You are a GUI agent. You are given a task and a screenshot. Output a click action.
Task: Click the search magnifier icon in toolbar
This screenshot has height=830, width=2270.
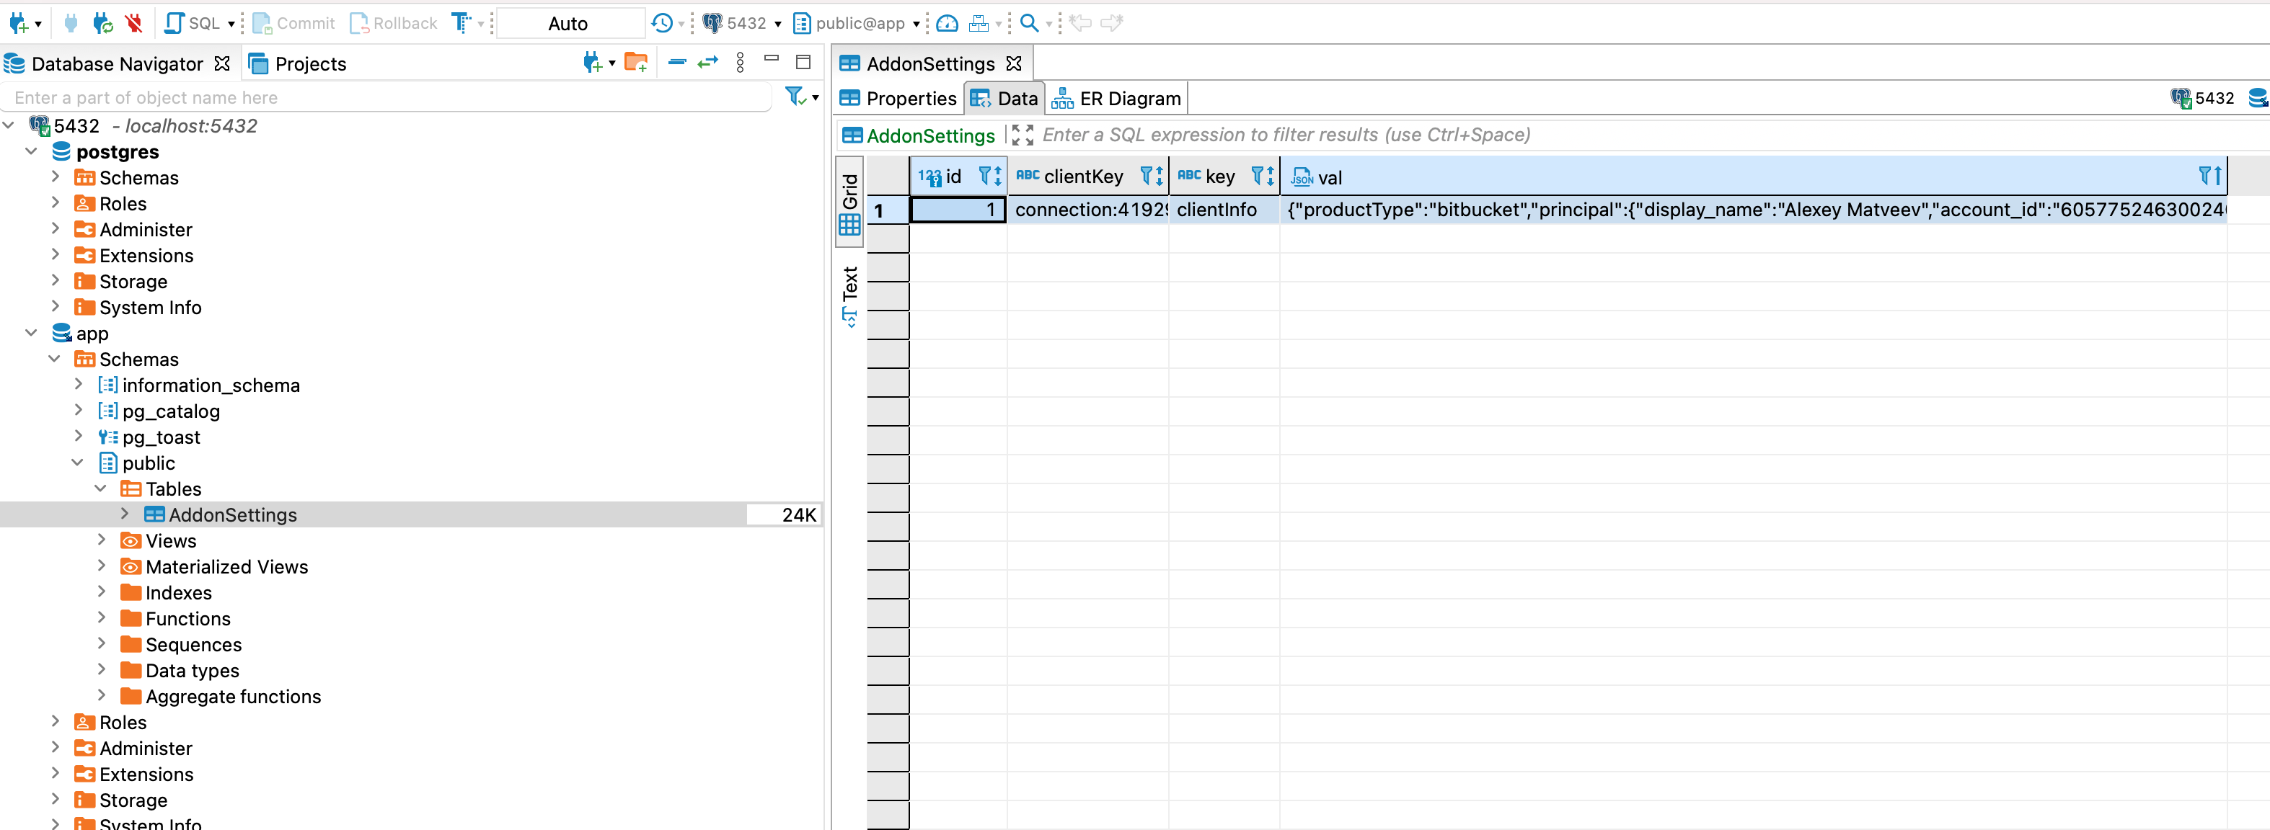click(1028, 23)
